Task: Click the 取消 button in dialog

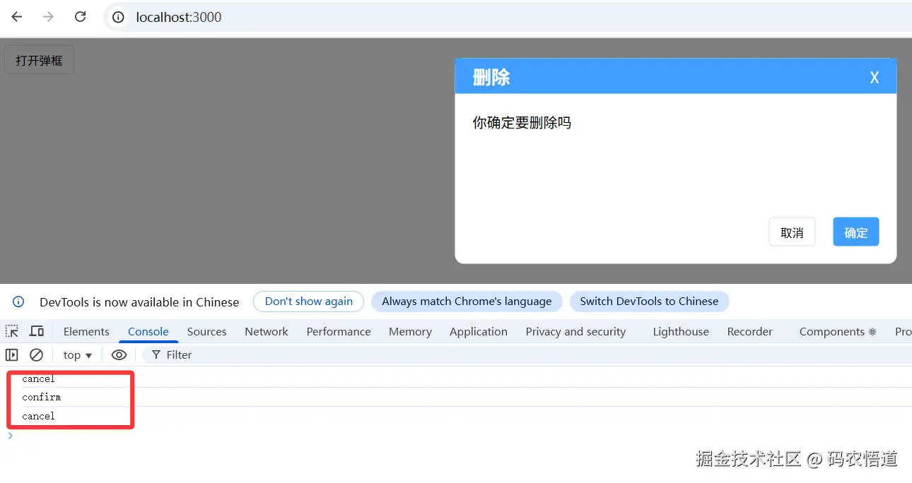Action: coord(792,232)
